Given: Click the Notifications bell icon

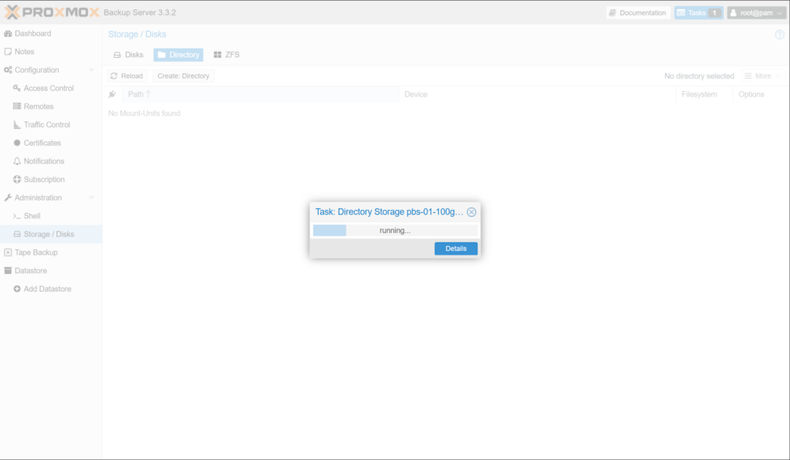Looking at the screenshot, I should [x=17, y=161].
